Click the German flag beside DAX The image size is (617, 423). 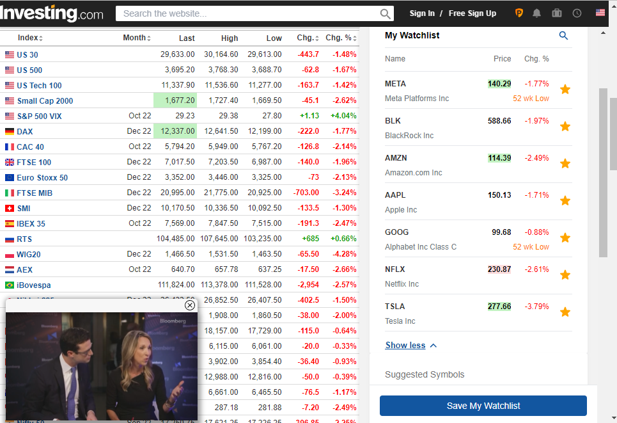(x=10, y=132)
